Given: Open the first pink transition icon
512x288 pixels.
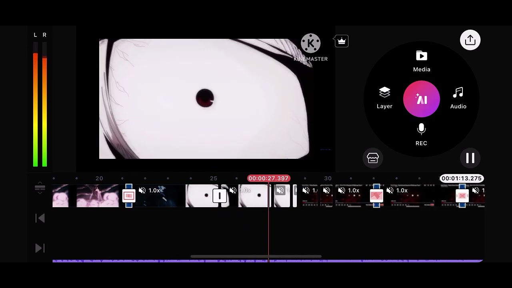Looking at the screenshot, I should click(x=129, y=196).
